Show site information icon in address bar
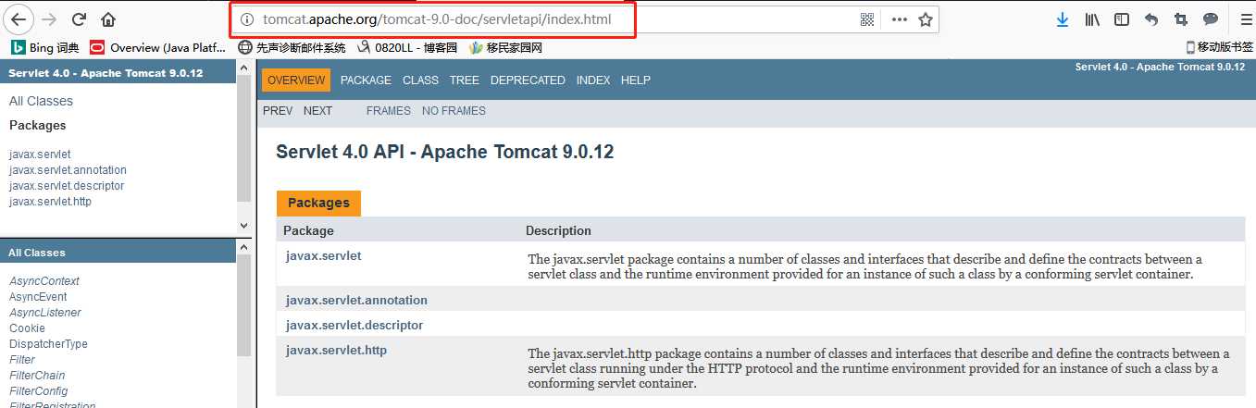Screen dimensions: 1256x408 coord(246,19)
